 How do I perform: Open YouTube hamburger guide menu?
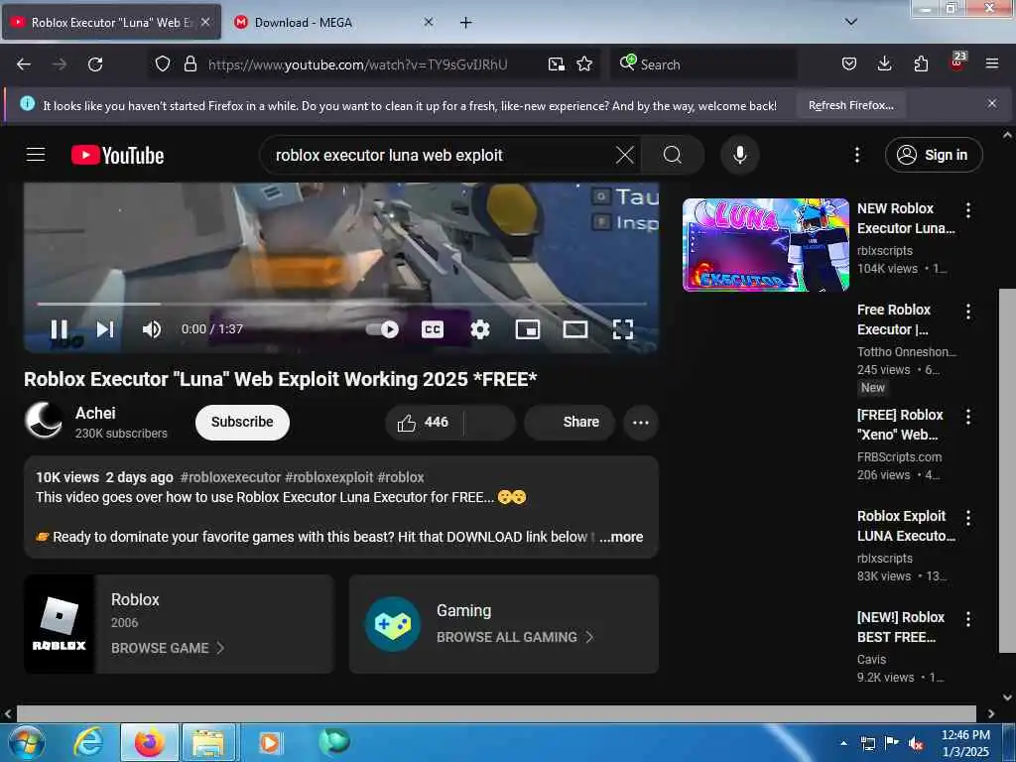36,155
